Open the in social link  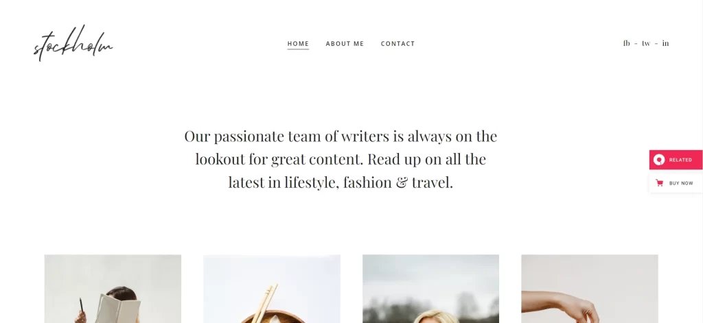[x=665, y=43]
